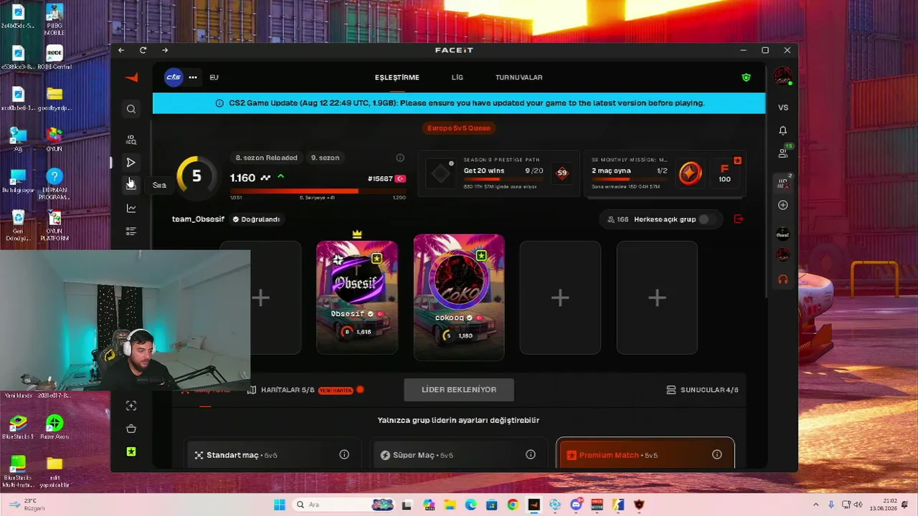
Task: Click the LİDER BEKLENİYOR button
Action: (x=459, y=390)
